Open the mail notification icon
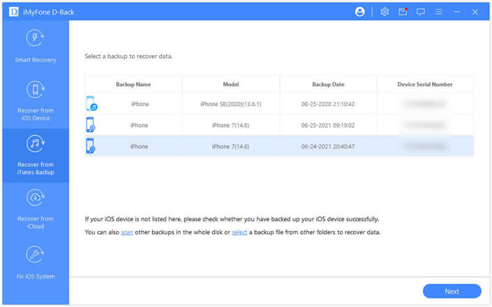The width and height of the screenshot is (492, 307). pyautogui.click(x=403, y=12)
